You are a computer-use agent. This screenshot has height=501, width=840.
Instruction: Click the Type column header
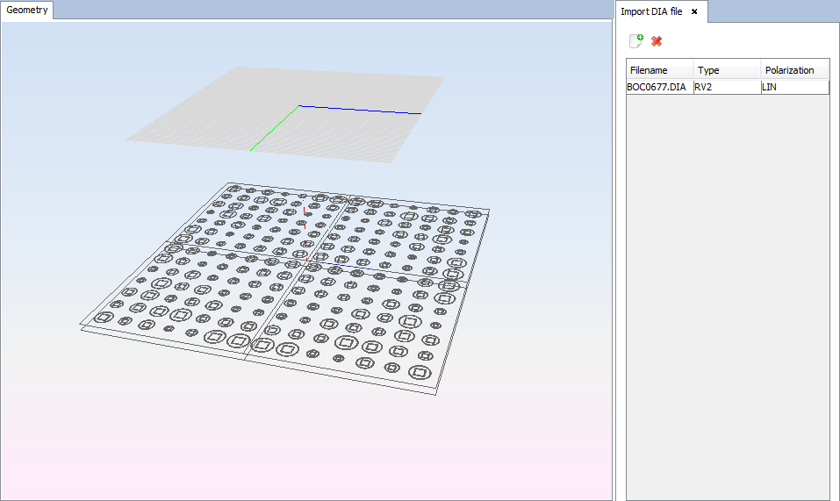pyautogui.click(x=726, y=70)
